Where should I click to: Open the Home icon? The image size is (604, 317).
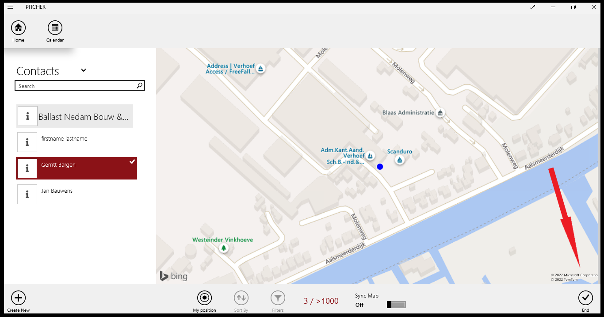point(18,28)
